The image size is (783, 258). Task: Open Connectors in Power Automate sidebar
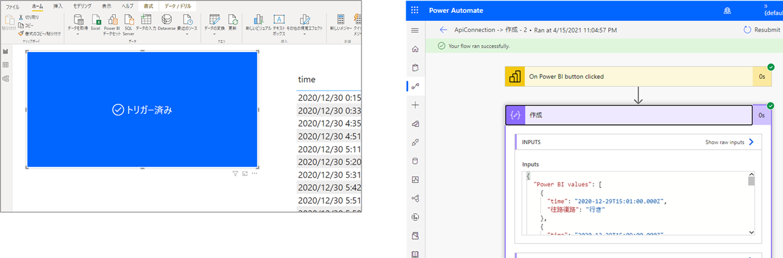[415, 142]
